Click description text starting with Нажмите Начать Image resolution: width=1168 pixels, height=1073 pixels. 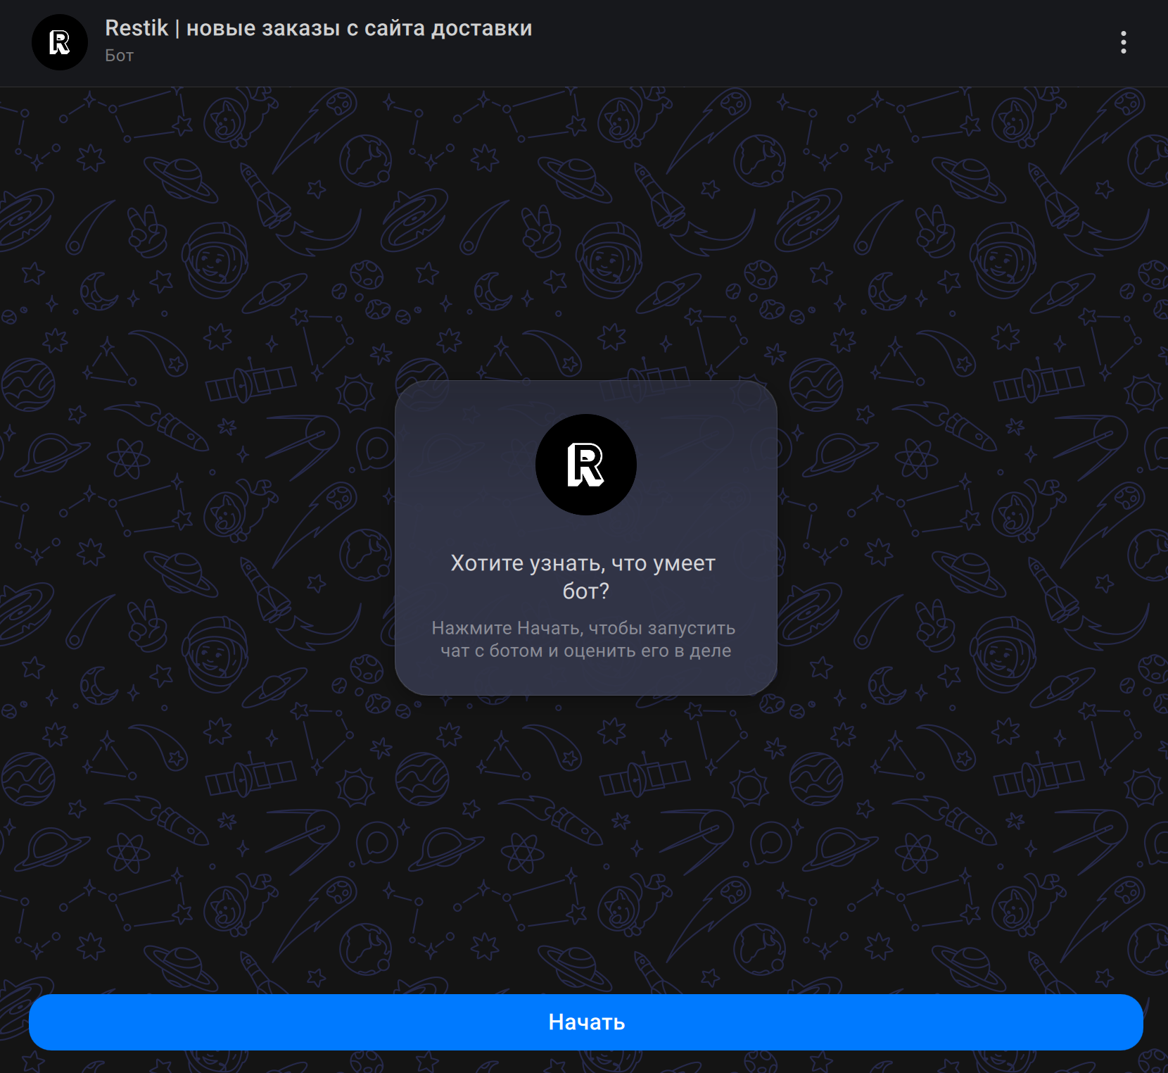pyautogui.click(x=583, y=628)
